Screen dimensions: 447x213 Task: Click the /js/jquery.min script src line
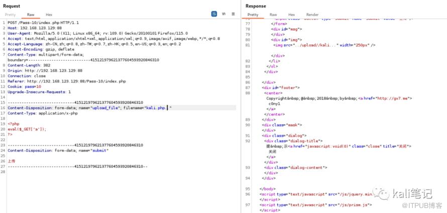(x=316, y=194)
